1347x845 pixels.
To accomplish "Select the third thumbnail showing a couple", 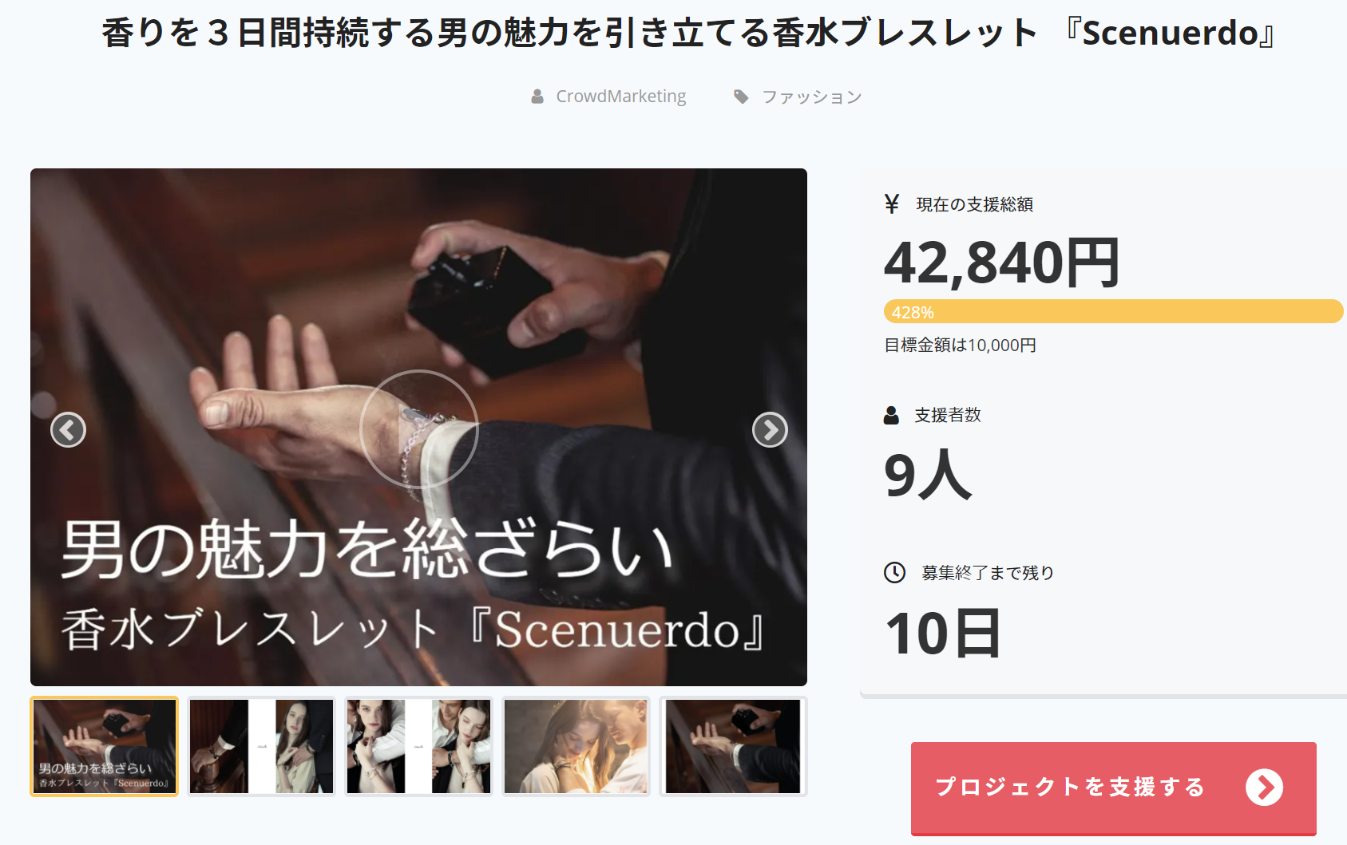I will pyautogui.click(x=418, y=747).
